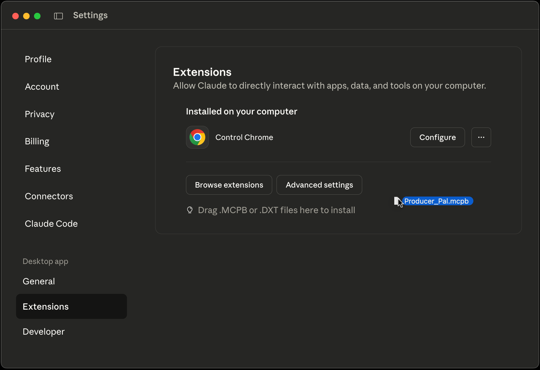Open Advanced settings
Screen dimensions: 540x370
tap(319, 185)
